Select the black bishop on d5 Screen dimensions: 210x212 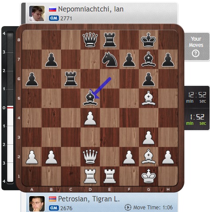(90, 98)
